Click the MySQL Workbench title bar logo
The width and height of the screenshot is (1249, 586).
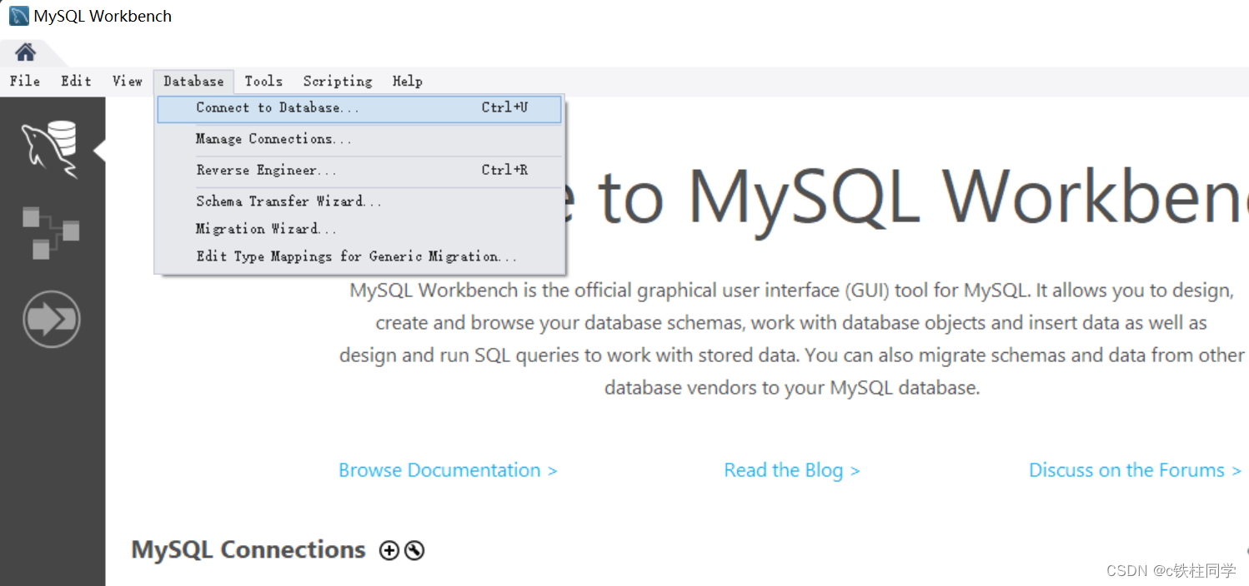click(x=18, y=16)
